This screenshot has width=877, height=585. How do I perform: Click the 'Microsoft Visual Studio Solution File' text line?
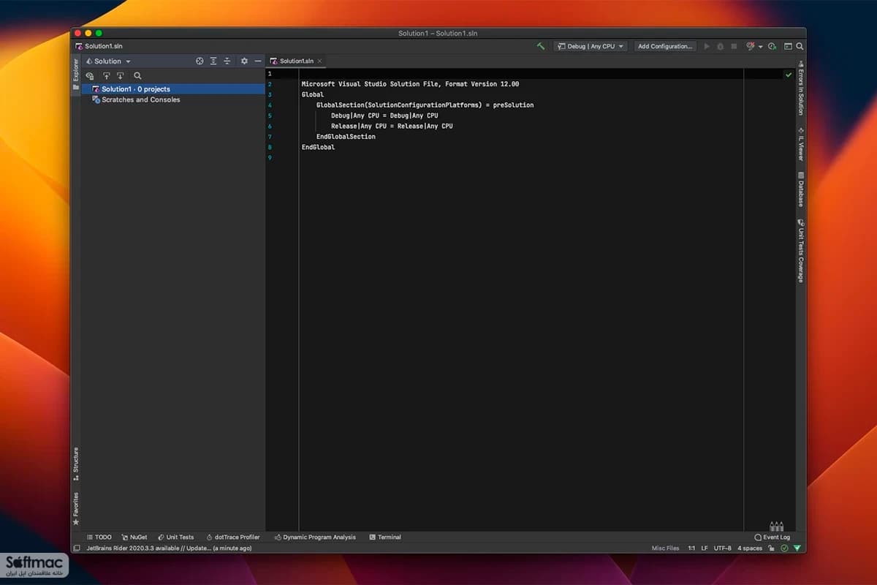click(x=410, y=84)
